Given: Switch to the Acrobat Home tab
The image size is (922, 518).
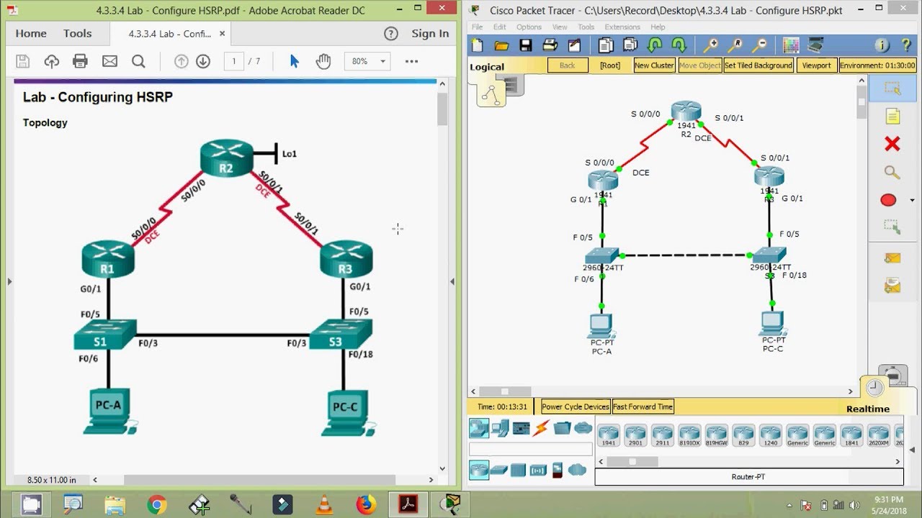Looking at the screenshot, I should [x=31, y=33].
